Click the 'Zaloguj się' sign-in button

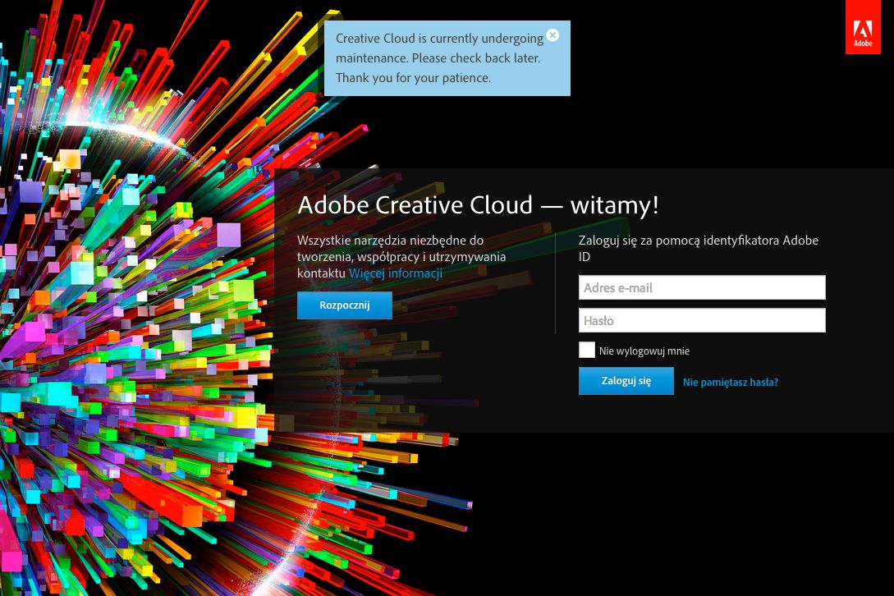coord(626,381)
